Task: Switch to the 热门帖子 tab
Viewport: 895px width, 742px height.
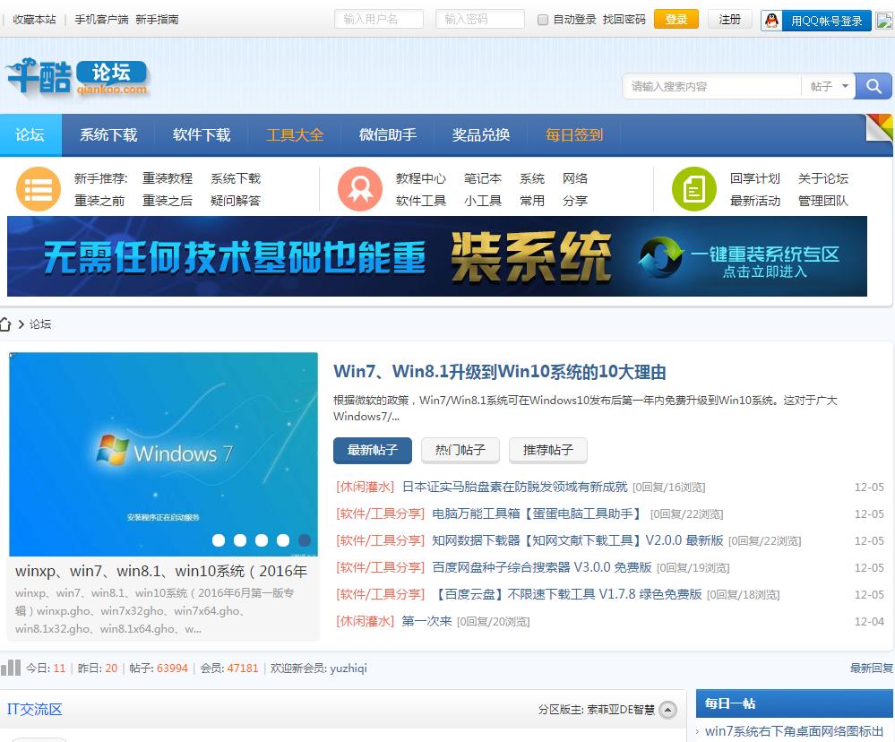Action: coord(460,451)
